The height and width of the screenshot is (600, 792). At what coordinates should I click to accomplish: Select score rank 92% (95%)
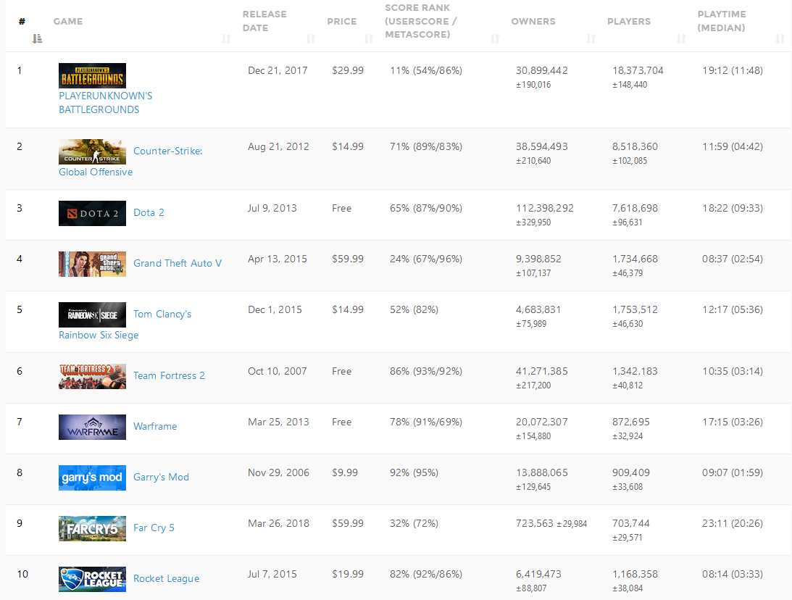pos(414,472)
